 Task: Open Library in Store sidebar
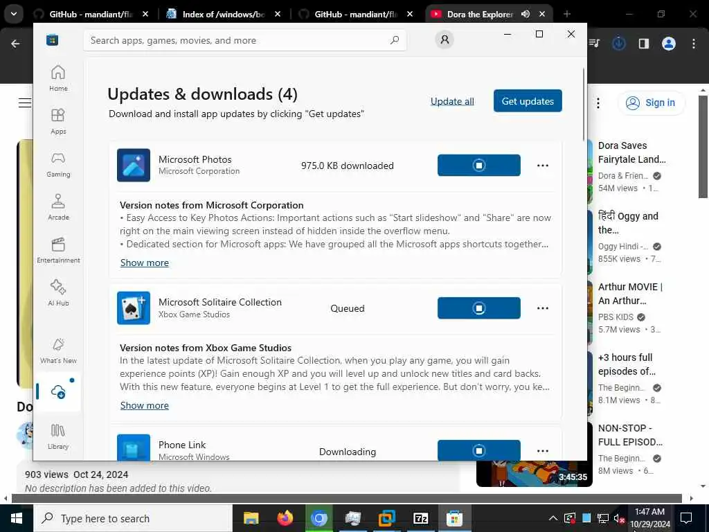pyautogui.click(x=58, y=436)
